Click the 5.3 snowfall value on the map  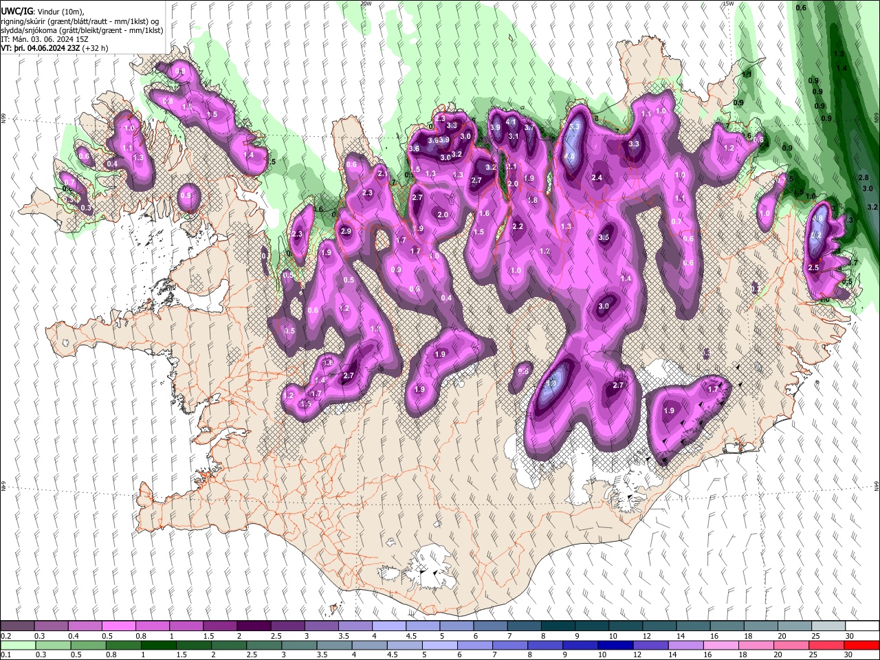click(x=575, y=127)
